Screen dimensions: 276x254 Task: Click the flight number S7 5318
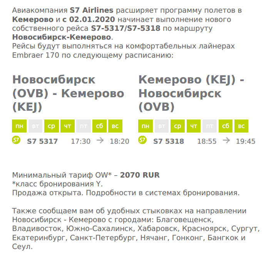click(x=169, y=141)
